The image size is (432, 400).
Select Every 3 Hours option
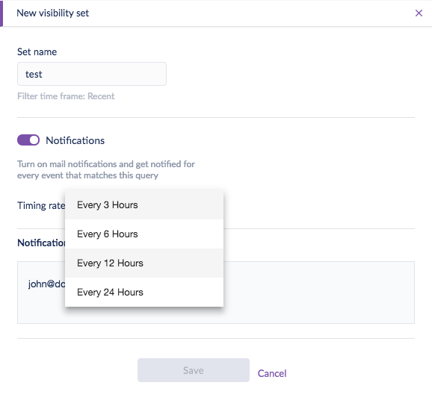tap(144, 205)
